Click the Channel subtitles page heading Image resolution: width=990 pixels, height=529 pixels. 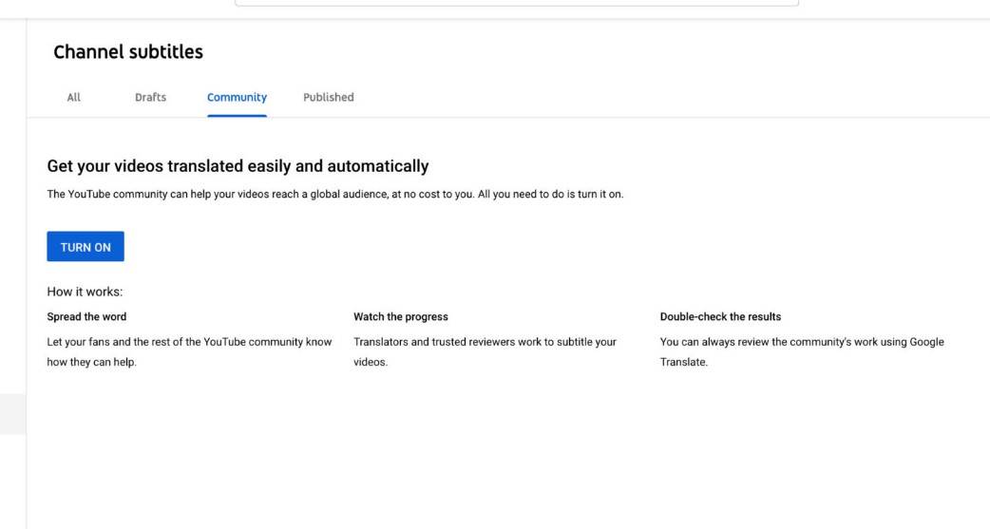pyautogui.click(x=128, y=52)
